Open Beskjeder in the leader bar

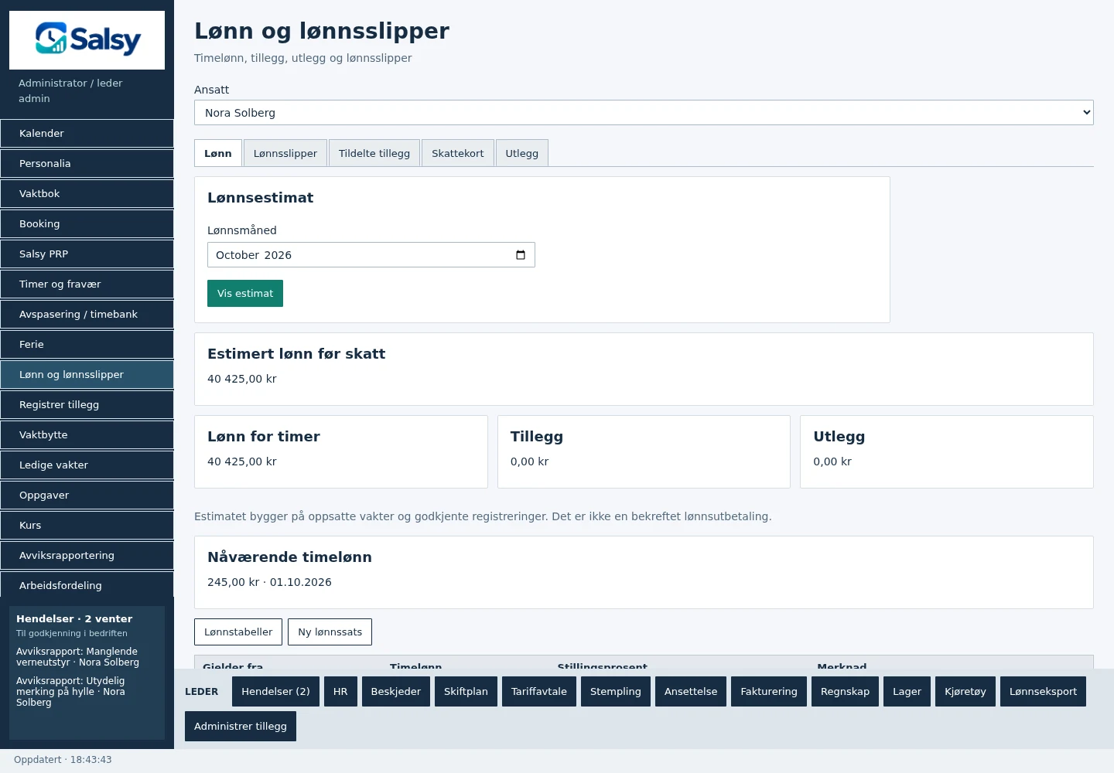coord(396,692)
